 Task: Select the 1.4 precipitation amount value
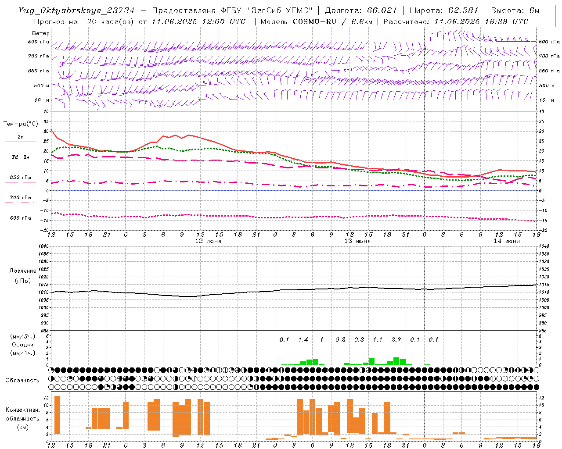303,339
